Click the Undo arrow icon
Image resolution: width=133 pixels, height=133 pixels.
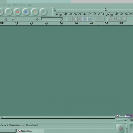coord(97,19)
